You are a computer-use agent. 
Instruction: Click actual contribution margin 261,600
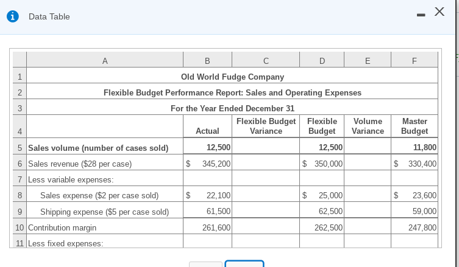click(216, 227)
